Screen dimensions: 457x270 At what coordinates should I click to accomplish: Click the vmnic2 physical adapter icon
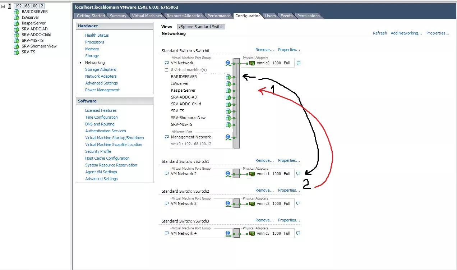coord(252,203)
